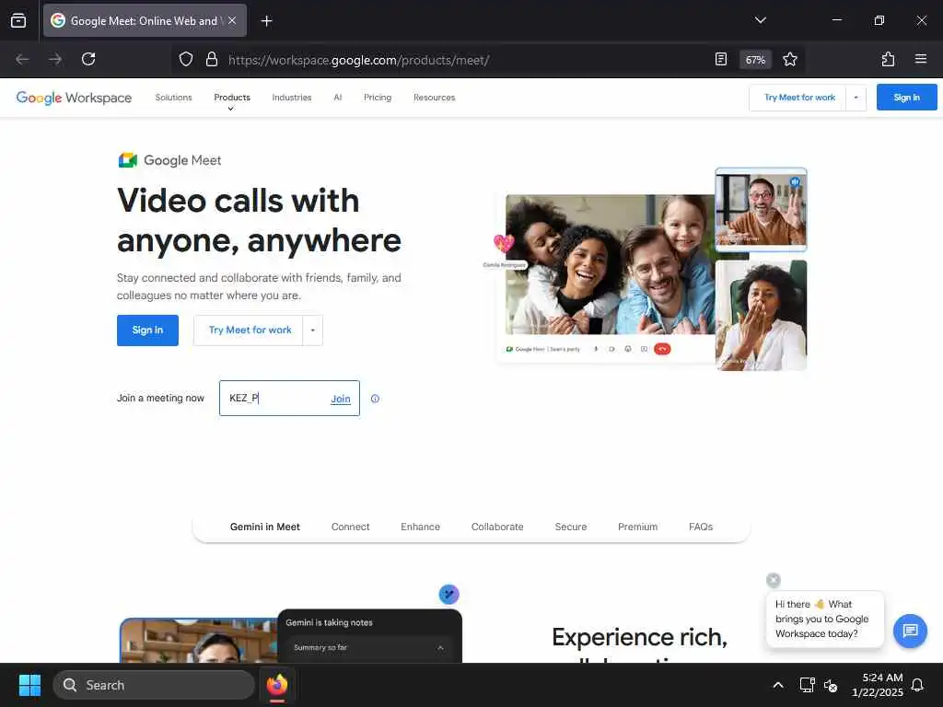Dismiss the chat greeting popup

[774, 580]
